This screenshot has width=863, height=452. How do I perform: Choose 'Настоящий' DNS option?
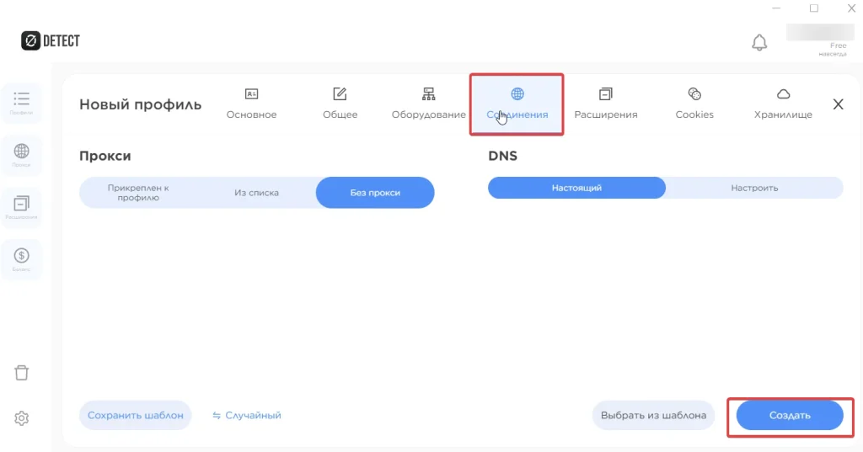point(576,188)
